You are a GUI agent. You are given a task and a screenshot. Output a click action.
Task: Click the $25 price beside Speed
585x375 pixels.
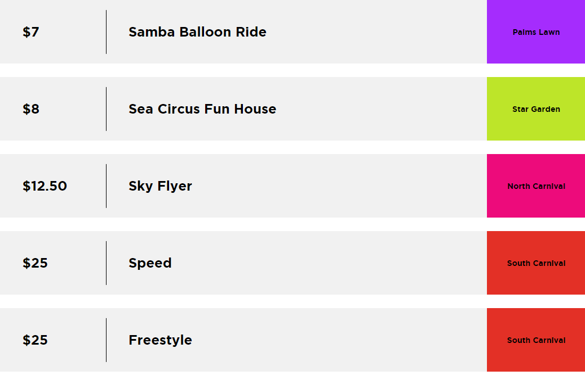coord(35,263)
